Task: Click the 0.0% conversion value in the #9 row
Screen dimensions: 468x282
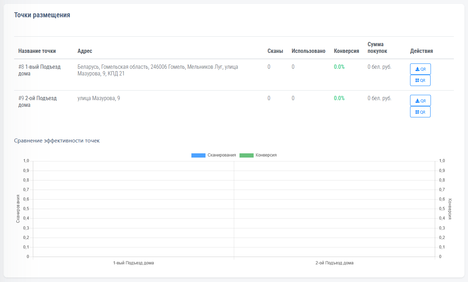Action: pos(339,98)
